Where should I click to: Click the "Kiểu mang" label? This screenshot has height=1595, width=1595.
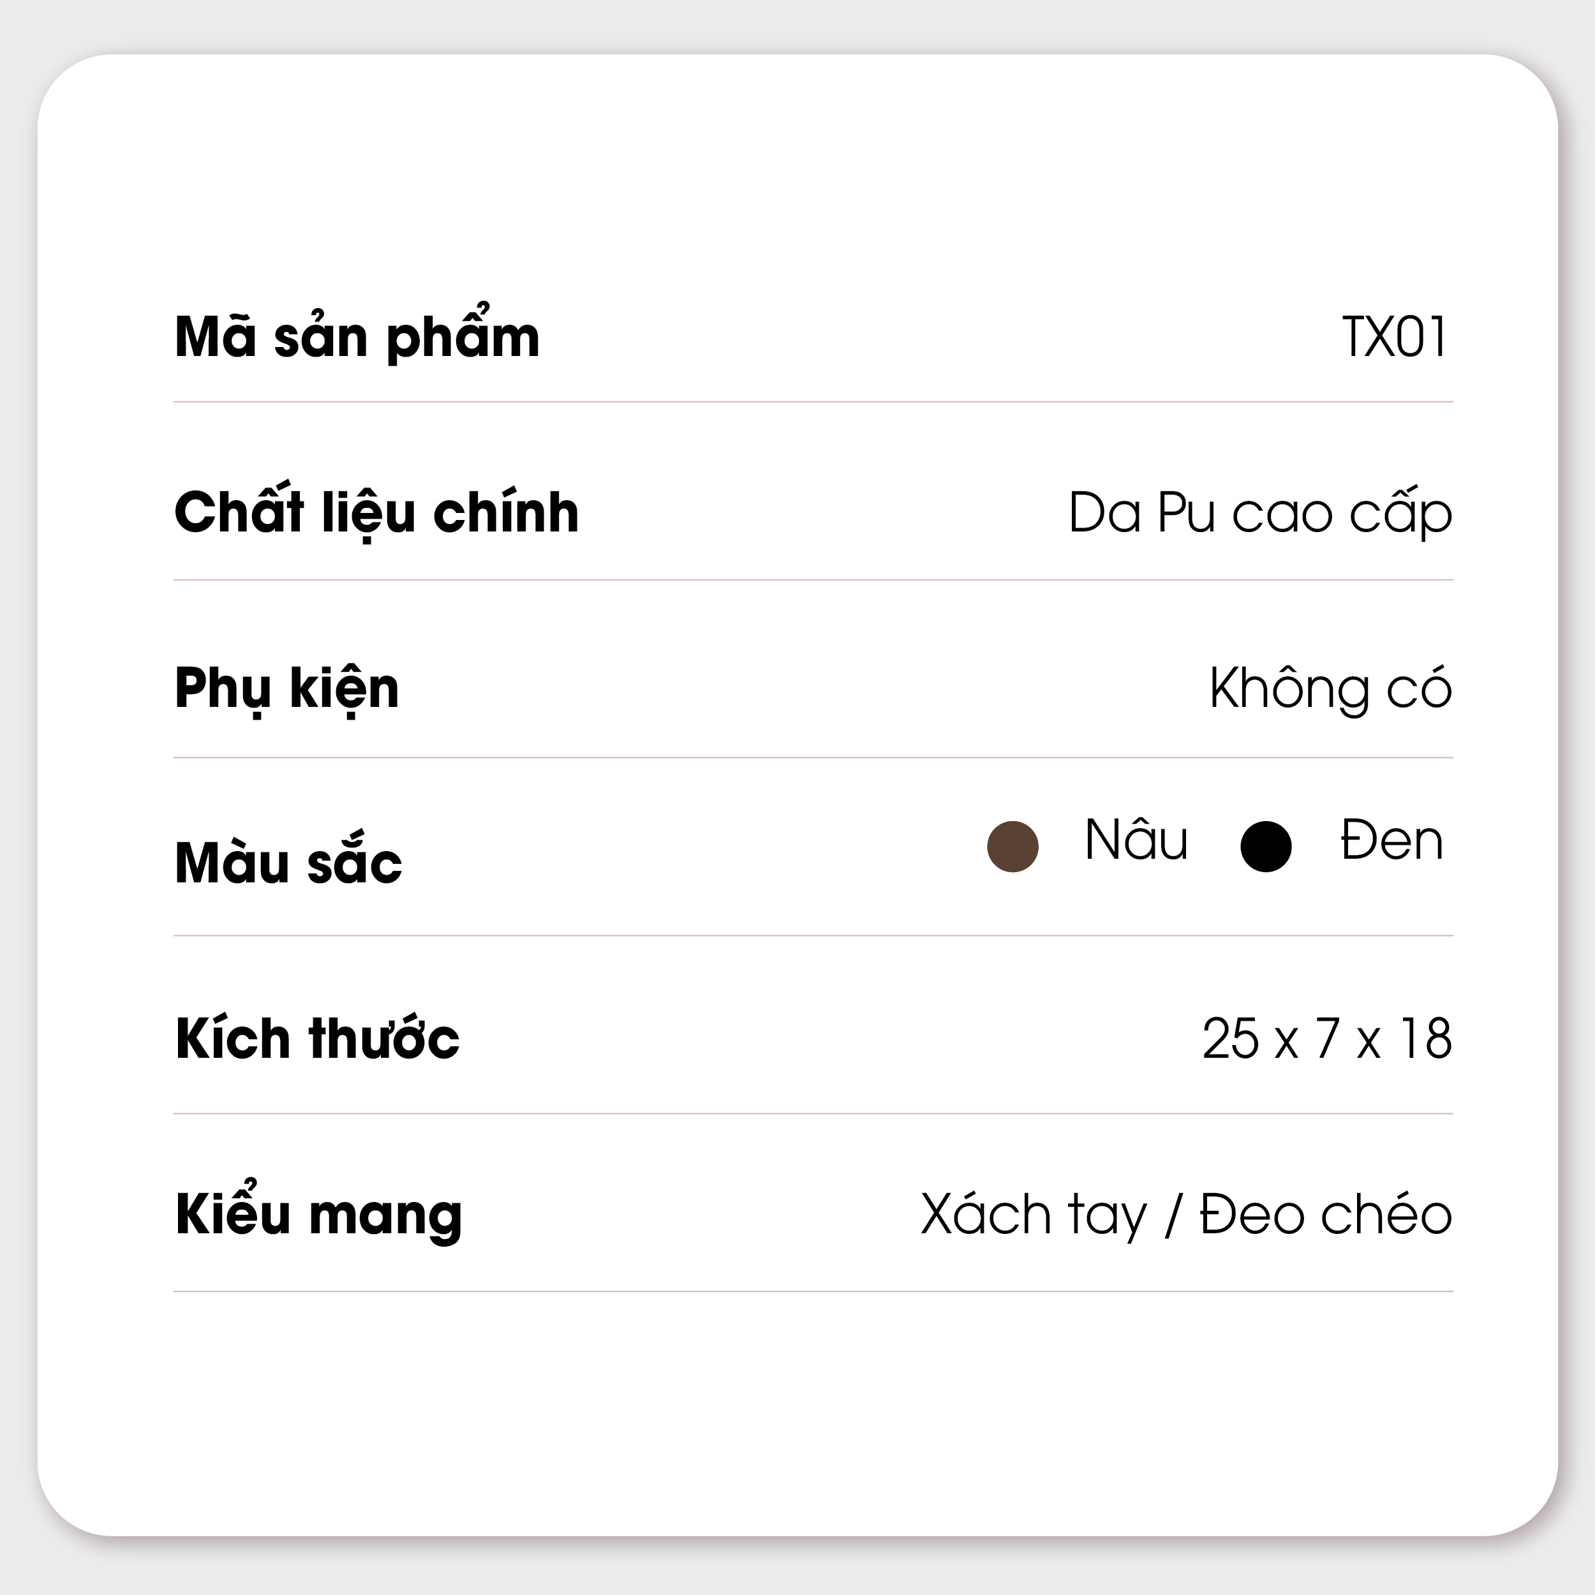(318, 1214)
